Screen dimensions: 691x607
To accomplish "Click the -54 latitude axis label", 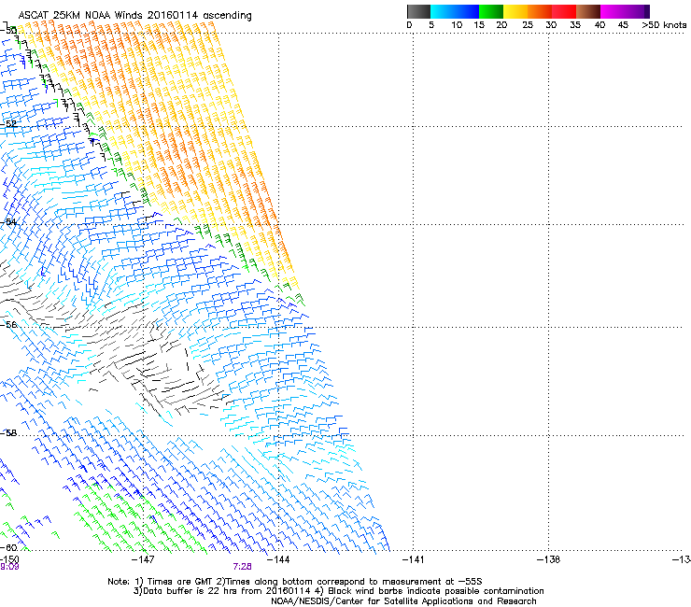I will tap(8, 221).
